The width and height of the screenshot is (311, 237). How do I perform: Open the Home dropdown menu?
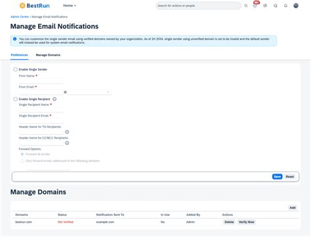(70, 6)
